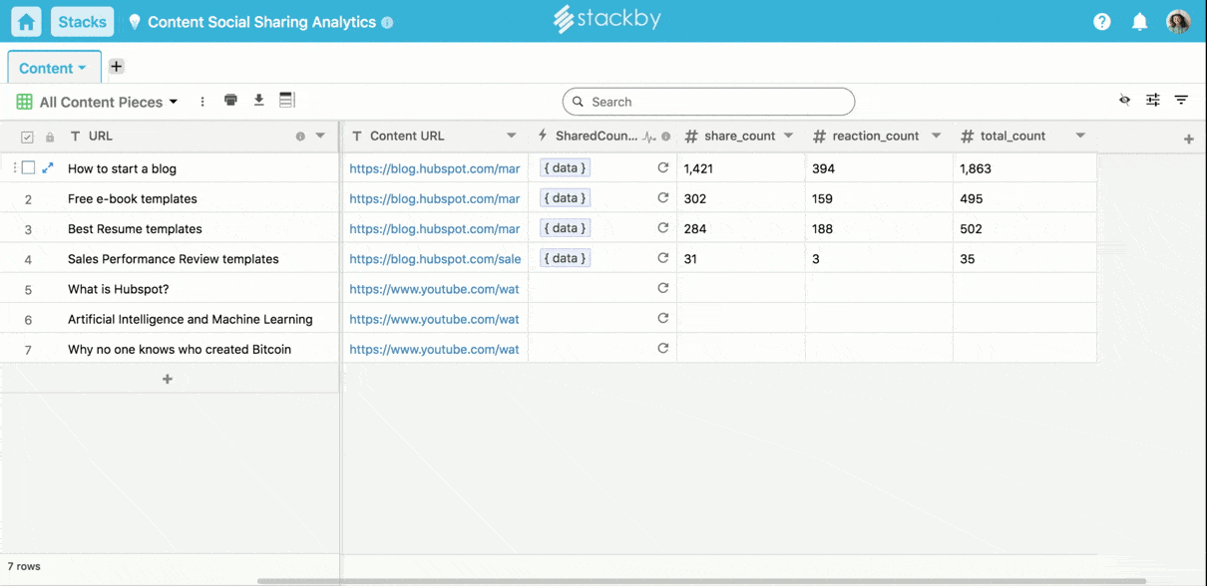Add a new table tab
Screen dimensions: 1207x586
(x=116, y=67)
